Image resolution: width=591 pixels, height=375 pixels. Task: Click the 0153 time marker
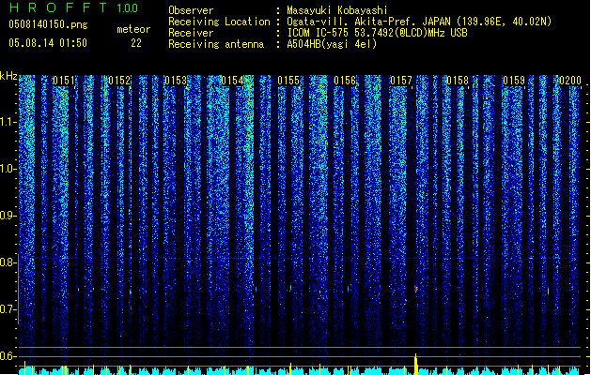176,81
